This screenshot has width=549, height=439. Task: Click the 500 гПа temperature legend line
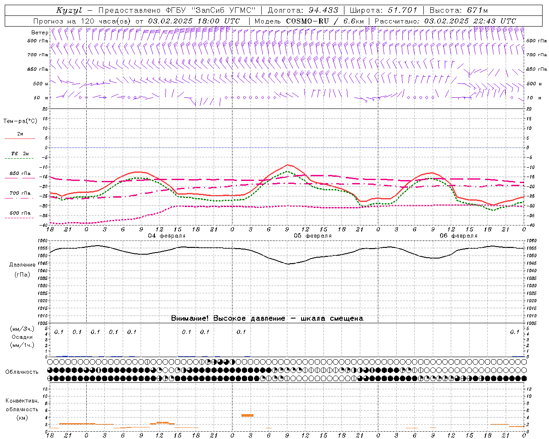20,217
